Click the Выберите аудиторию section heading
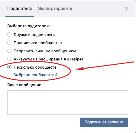136x133 pixels. (x=28, y=26)
